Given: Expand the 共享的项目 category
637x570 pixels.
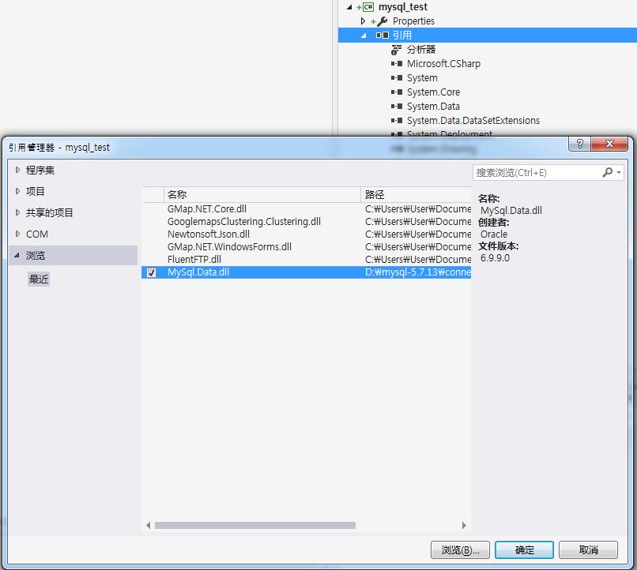Looking at the screenshot, I should (x=17, y=212).
